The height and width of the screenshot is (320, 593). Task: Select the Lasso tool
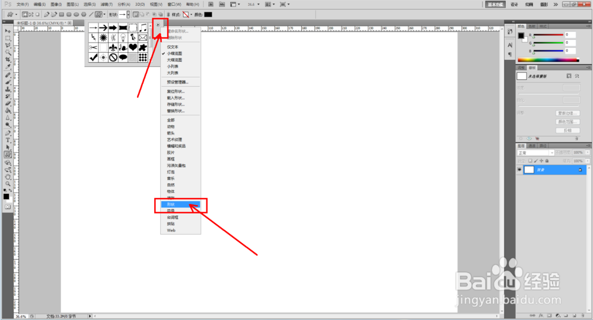(x=8, y=46)
